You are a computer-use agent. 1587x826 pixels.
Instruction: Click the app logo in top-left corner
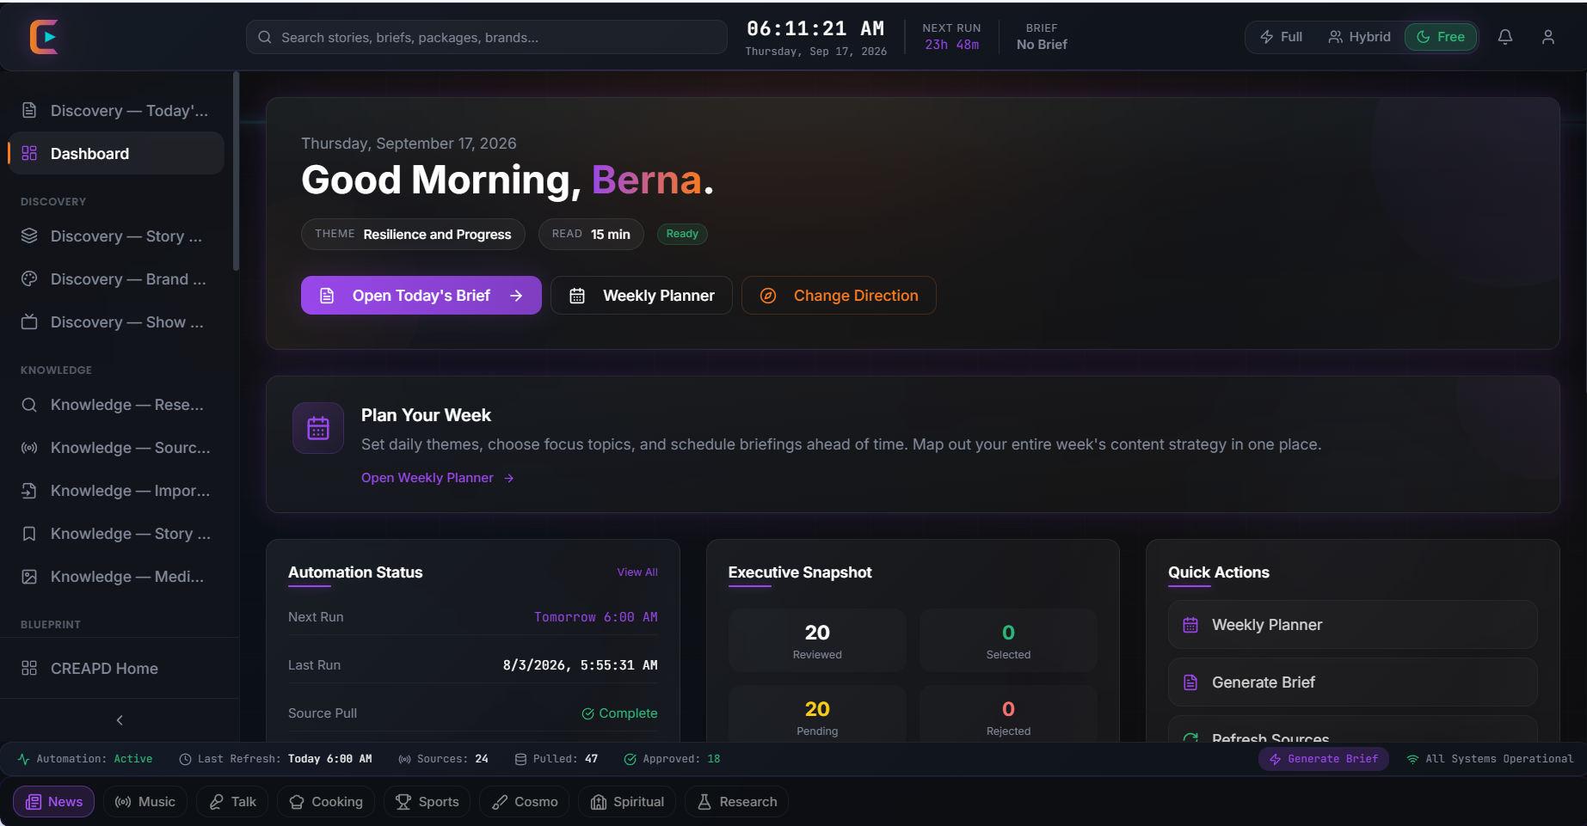click(x=44, y=37)
